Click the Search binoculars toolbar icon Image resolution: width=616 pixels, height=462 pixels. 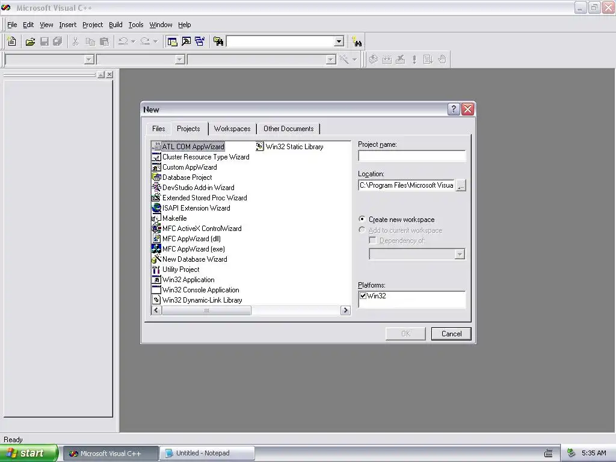click(357, 42)
